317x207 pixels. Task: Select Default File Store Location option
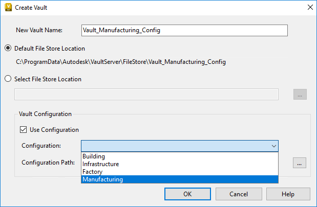point(8,48)
